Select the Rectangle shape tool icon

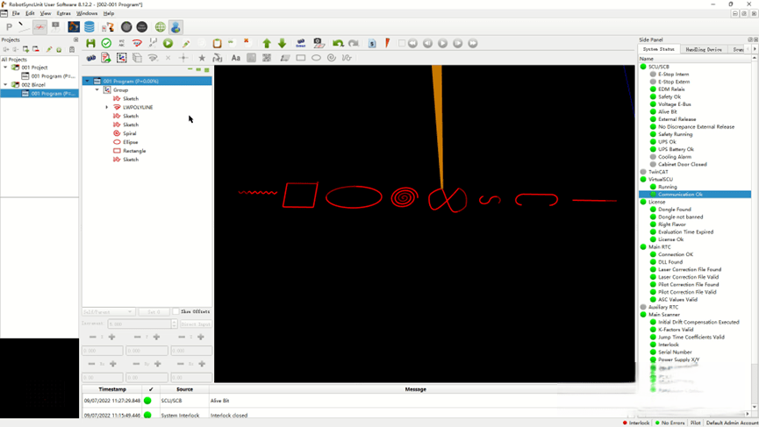tap(301, 58)
